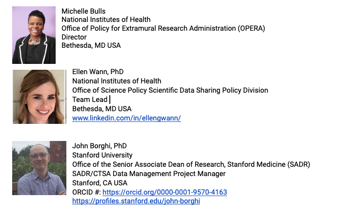The height and width of the screenshot is (219, 348).
Task: Click 'SADR/CTSA Data Management Project Manager' text
Action: click(149, 174)
